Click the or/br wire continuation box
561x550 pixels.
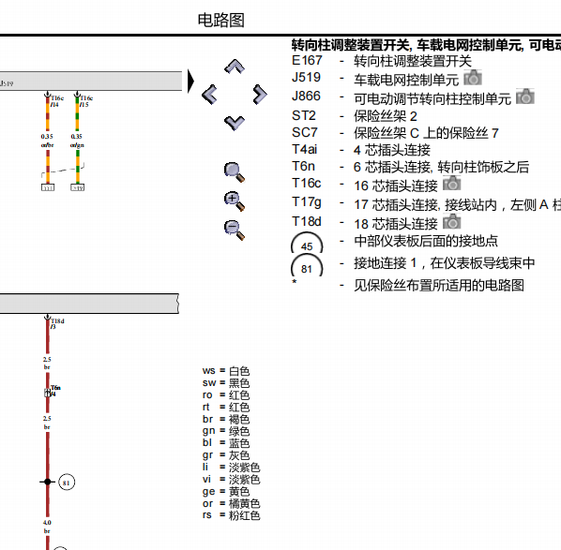point(48,187)
